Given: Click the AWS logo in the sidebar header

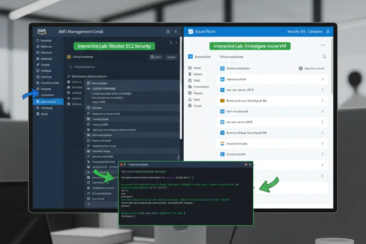Looking at the screenshot, I should (x=42, y=31).
